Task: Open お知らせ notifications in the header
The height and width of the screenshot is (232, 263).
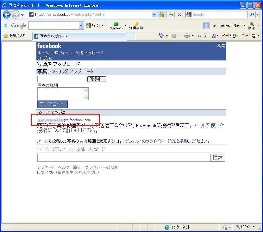Action: click(45, 58)
